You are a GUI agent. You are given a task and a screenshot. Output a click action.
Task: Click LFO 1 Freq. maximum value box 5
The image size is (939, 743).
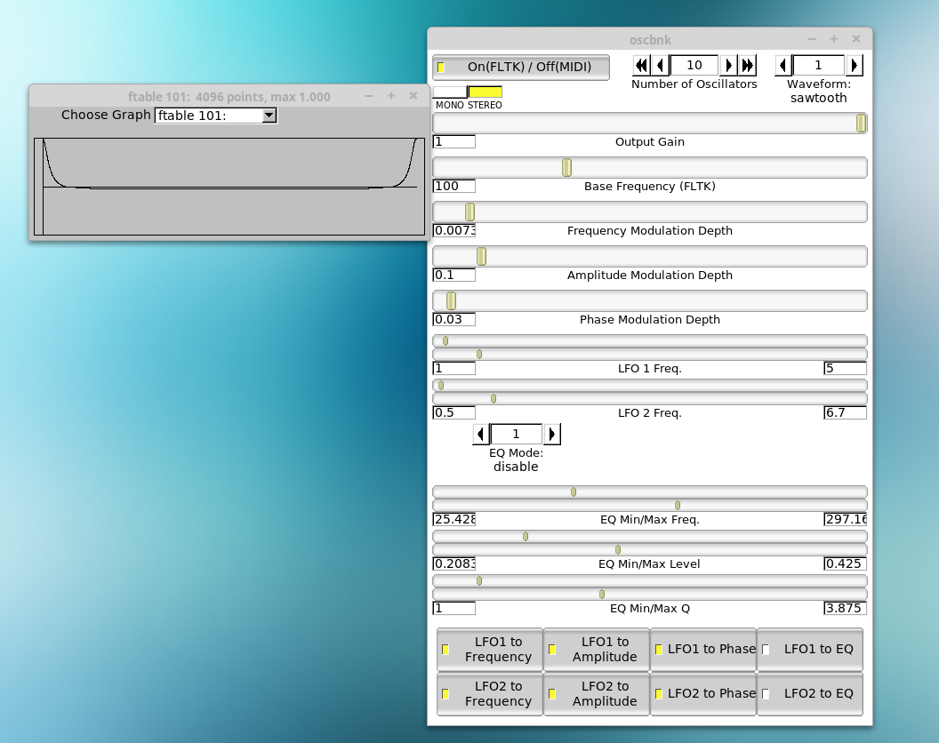[845, 368]
